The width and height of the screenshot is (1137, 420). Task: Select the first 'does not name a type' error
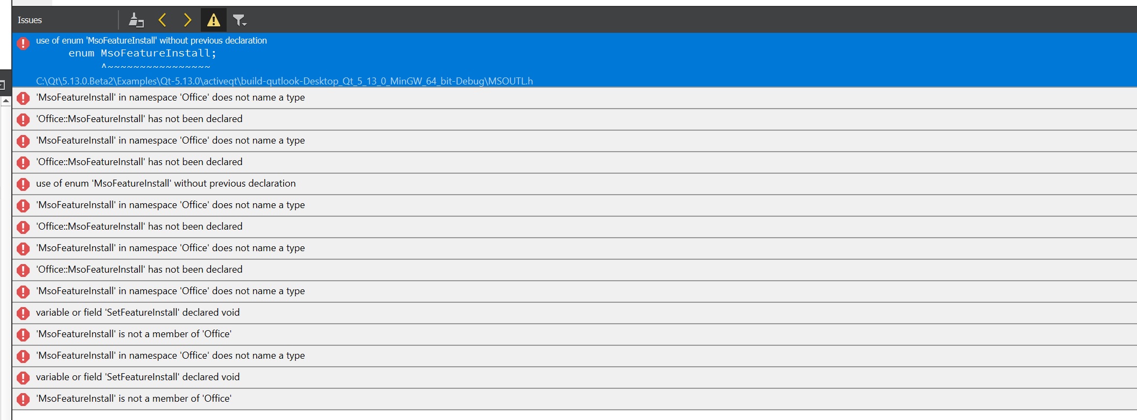pyautogui.click(x=574, y=98)
